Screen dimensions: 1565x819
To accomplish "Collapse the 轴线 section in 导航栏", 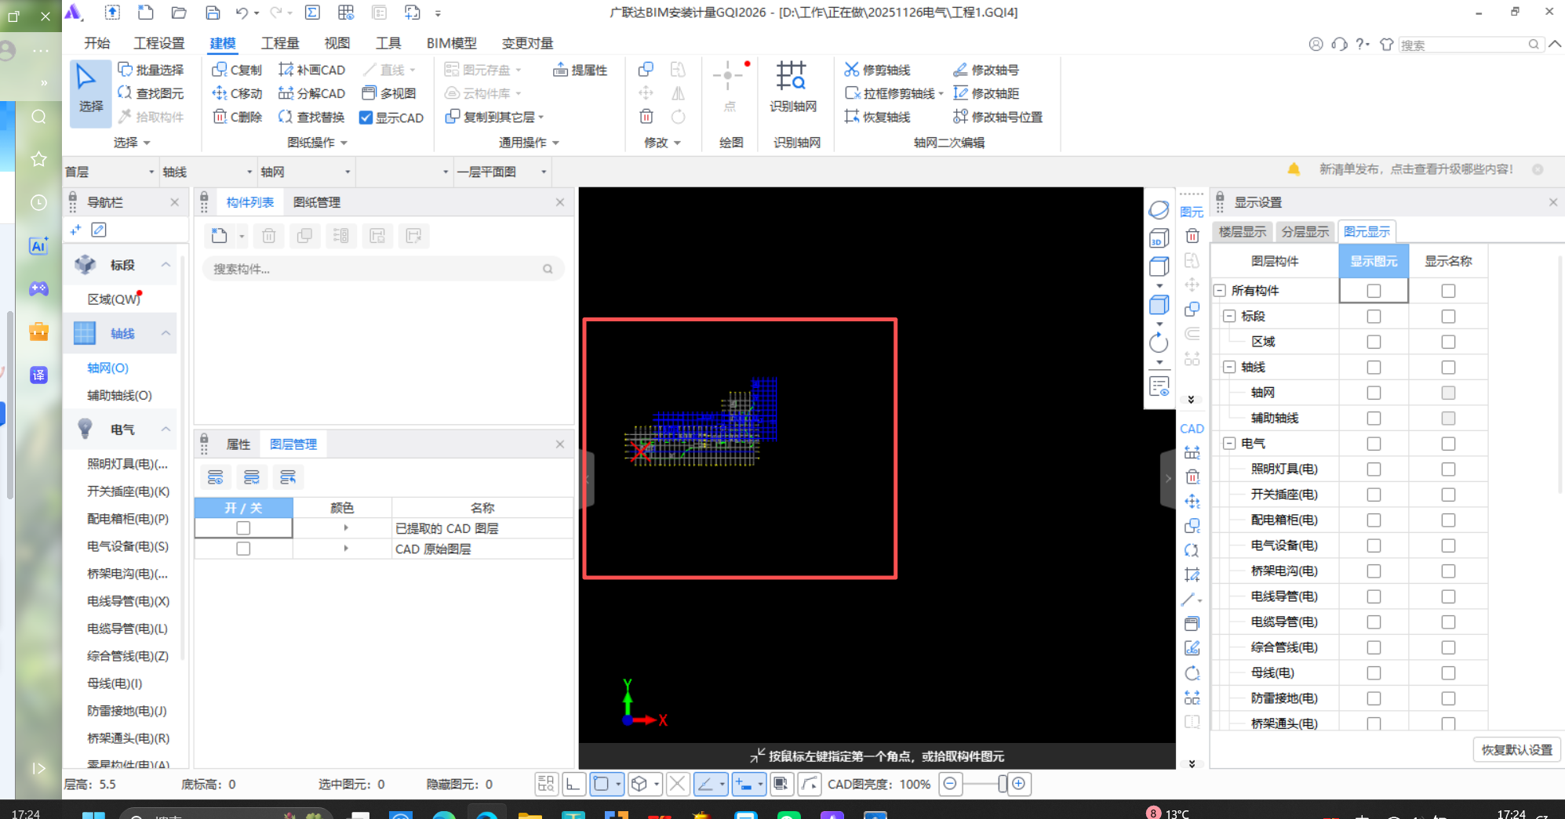I will [166, 333].
